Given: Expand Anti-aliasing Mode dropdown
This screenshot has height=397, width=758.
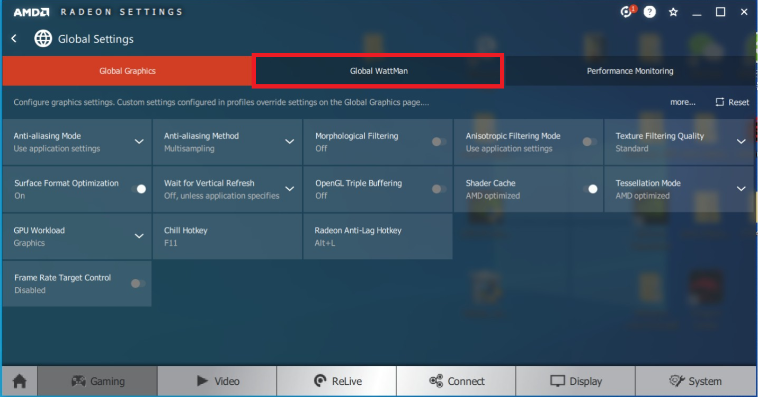Looking at the screenshot, I should (139, 142).
